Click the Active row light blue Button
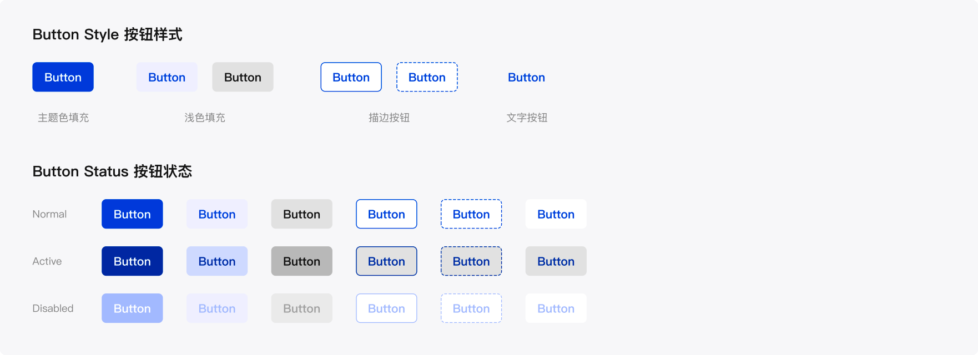This screenshot has width=978, height=355. coord(217,261)
